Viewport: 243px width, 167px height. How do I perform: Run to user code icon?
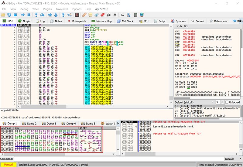(x=69, y=15)
